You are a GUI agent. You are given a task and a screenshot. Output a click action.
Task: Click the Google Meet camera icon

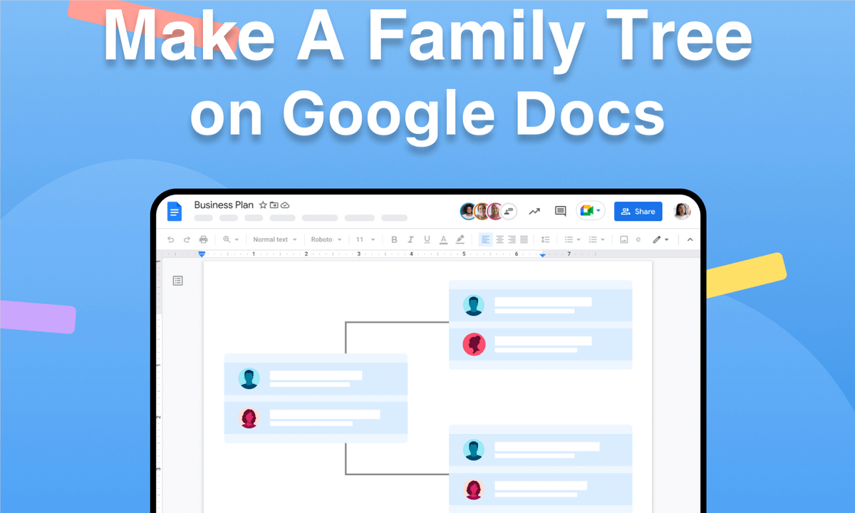(586, 211)
